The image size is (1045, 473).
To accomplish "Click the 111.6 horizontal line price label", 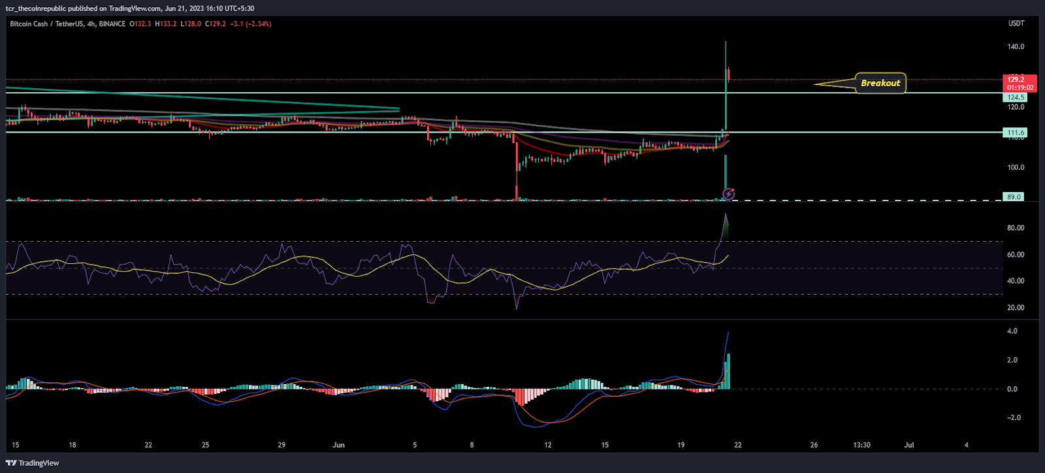I will pyautogui.click(x=1016, y=133).
